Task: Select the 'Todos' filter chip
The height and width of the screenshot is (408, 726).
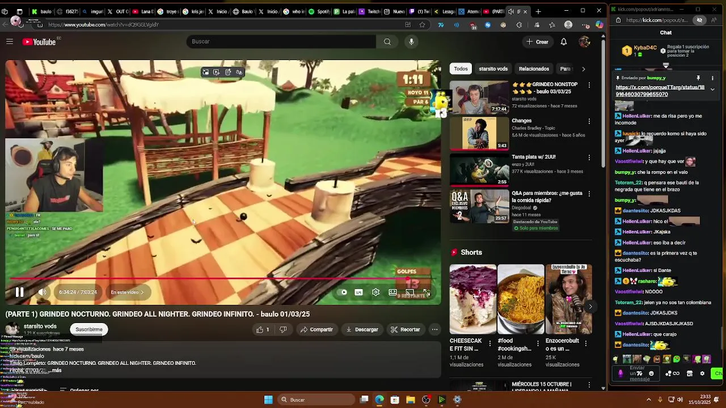Action: click(461, 69)
